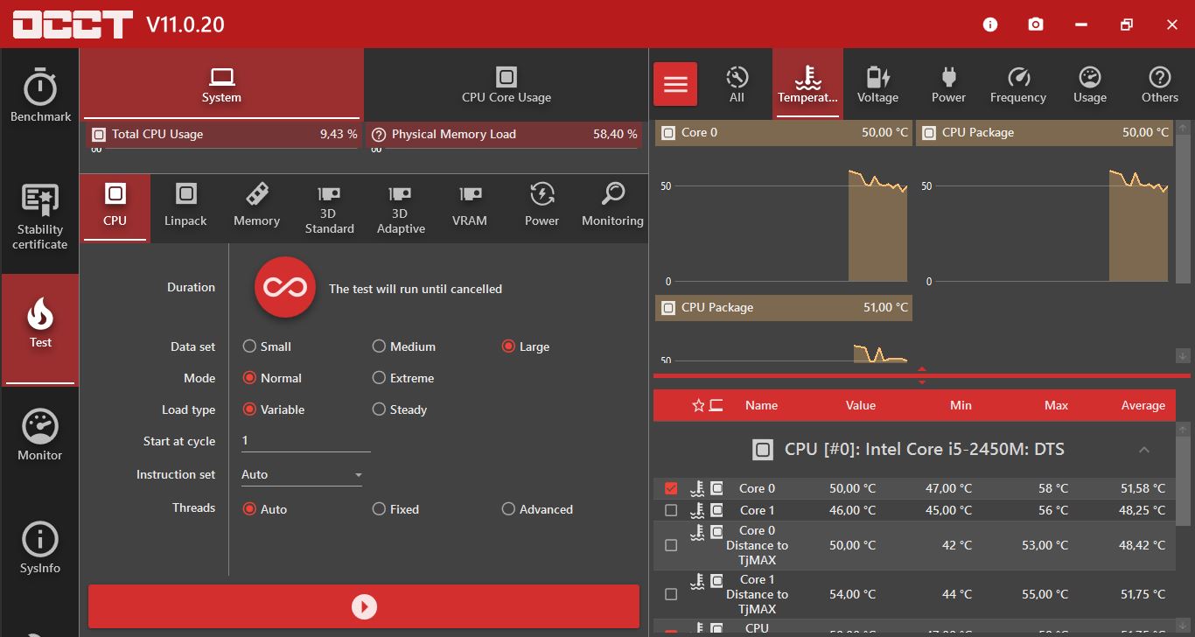Check Core 1 Distance to TjMAX checkbox
Viewport: 1195px width, 637px height.
[671, 594]
